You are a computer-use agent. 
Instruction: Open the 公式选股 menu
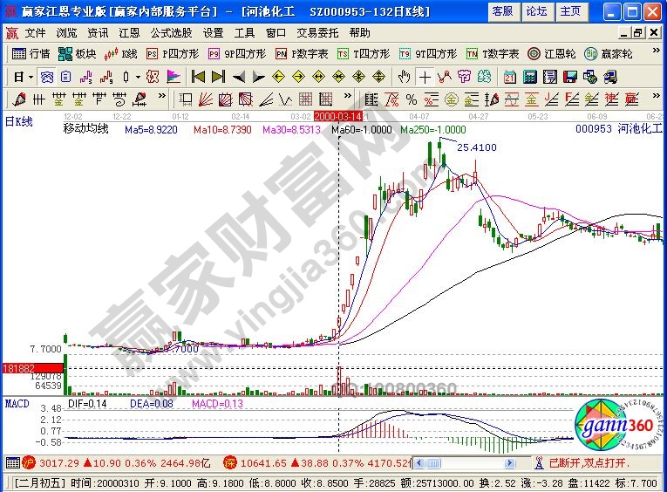170,32
